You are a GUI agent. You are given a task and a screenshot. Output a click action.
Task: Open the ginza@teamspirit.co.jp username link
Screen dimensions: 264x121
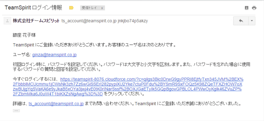click(x=54, y=55)
